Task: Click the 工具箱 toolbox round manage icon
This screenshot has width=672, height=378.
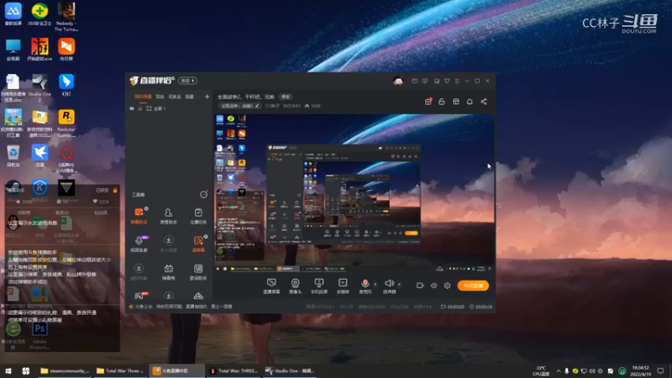Action: click(x=203, y=195)
